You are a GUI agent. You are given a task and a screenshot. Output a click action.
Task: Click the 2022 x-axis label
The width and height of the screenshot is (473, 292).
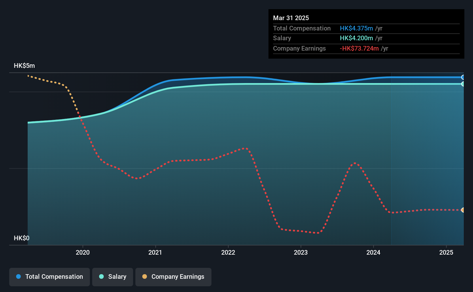228,252
